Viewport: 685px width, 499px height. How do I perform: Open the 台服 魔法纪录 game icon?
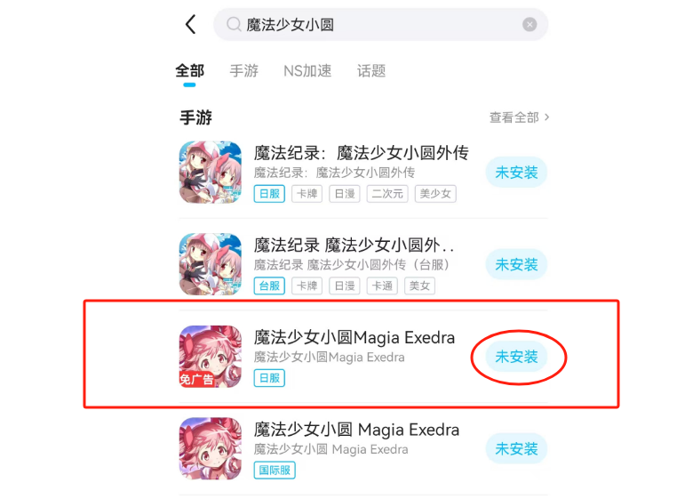tap(211, 264)
